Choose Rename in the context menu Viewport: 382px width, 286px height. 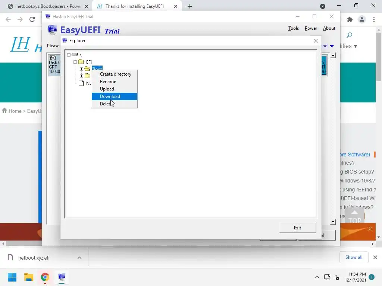(108, 82)
